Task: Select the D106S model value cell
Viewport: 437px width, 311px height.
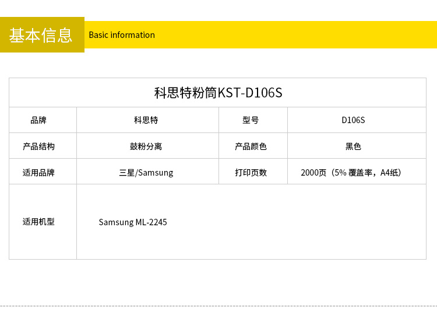Action: [353, 120]
